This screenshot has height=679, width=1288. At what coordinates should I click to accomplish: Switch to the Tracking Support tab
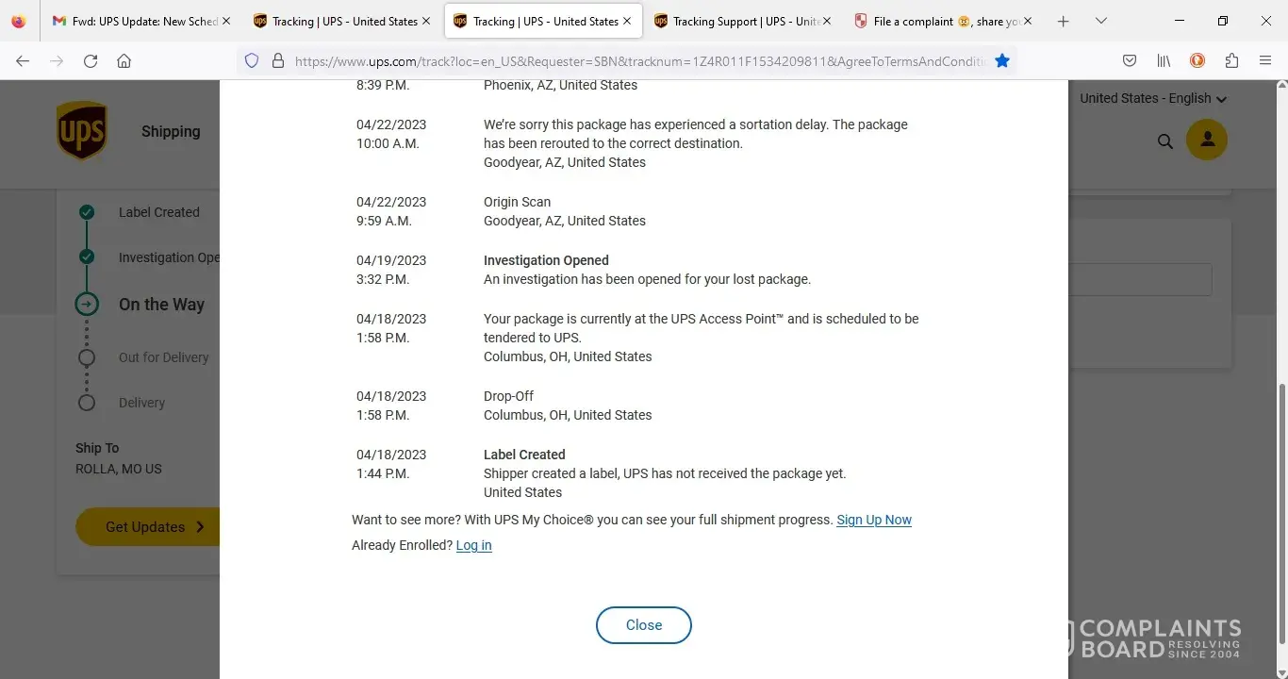coord(735,21)
